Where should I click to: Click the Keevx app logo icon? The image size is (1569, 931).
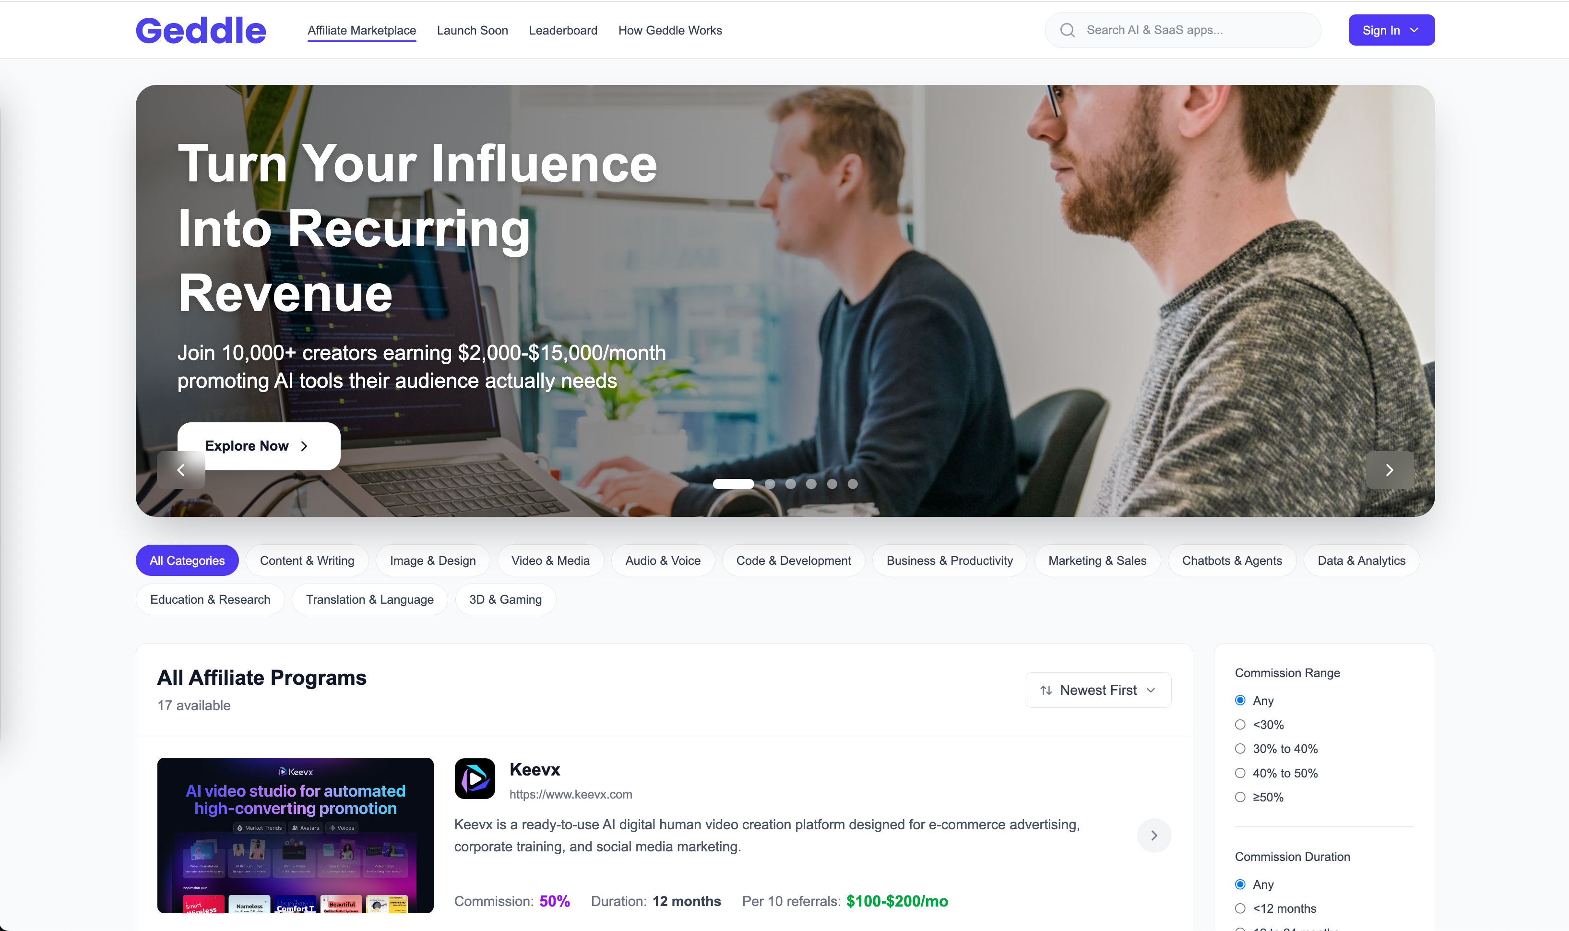pos(475,778)
